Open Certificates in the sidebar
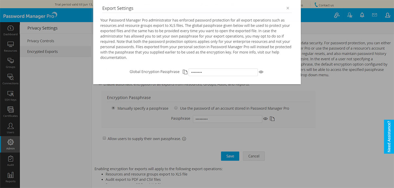The width and height of the screenshot is (394, 188). tap(11, 112)
